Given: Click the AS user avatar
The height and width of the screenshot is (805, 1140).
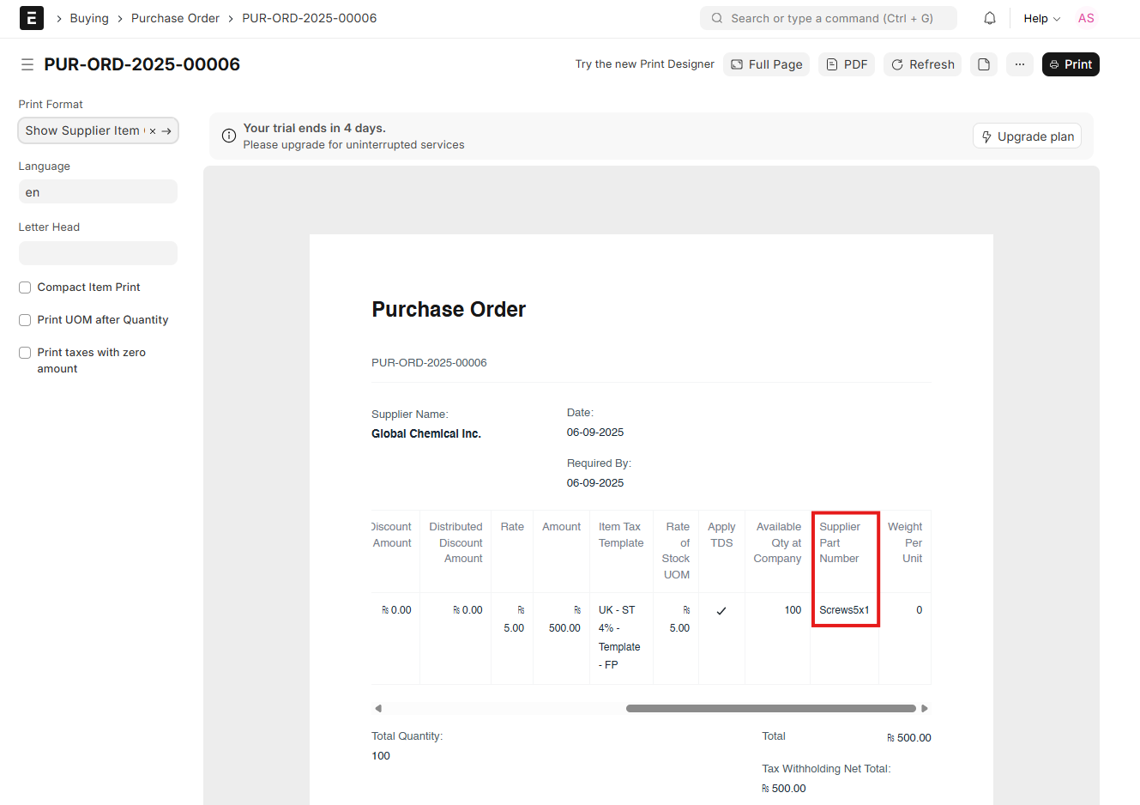Looking at the screenshot, I should point(1085,18).
